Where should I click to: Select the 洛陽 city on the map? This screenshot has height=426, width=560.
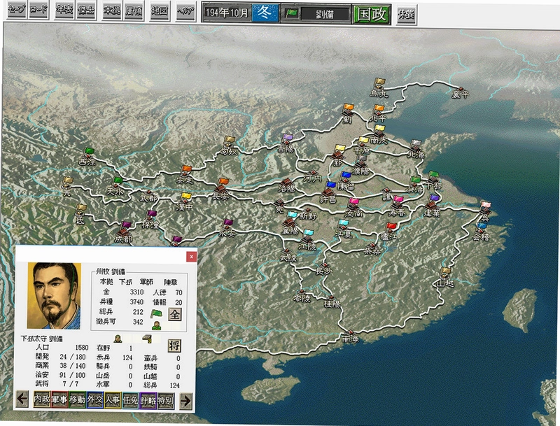coord(287,184)
